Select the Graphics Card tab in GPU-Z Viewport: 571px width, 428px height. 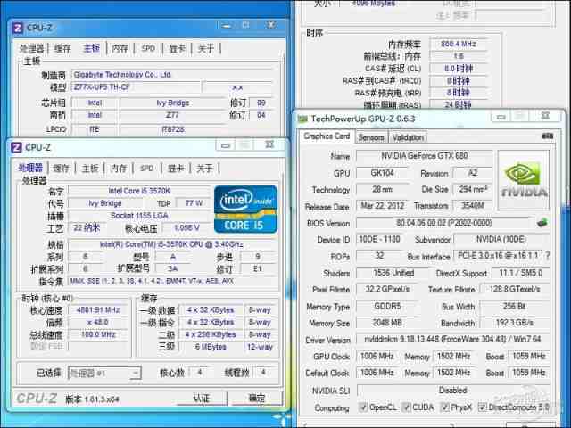click(327, 136)
